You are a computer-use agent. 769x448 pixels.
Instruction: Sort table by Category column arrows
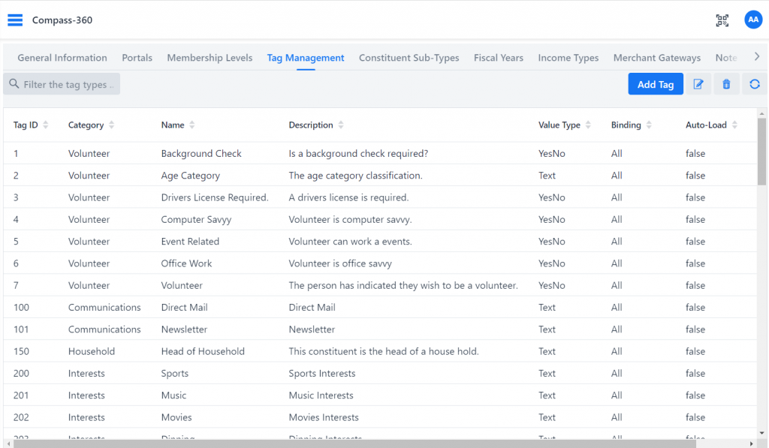pos(111,125)
